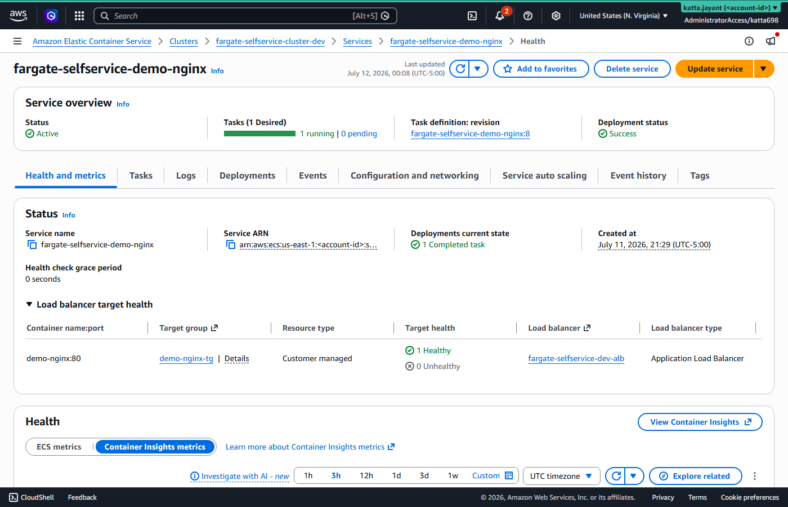
Task: Open the UTC timezone dropdown
Action: [x=561, y=476]
